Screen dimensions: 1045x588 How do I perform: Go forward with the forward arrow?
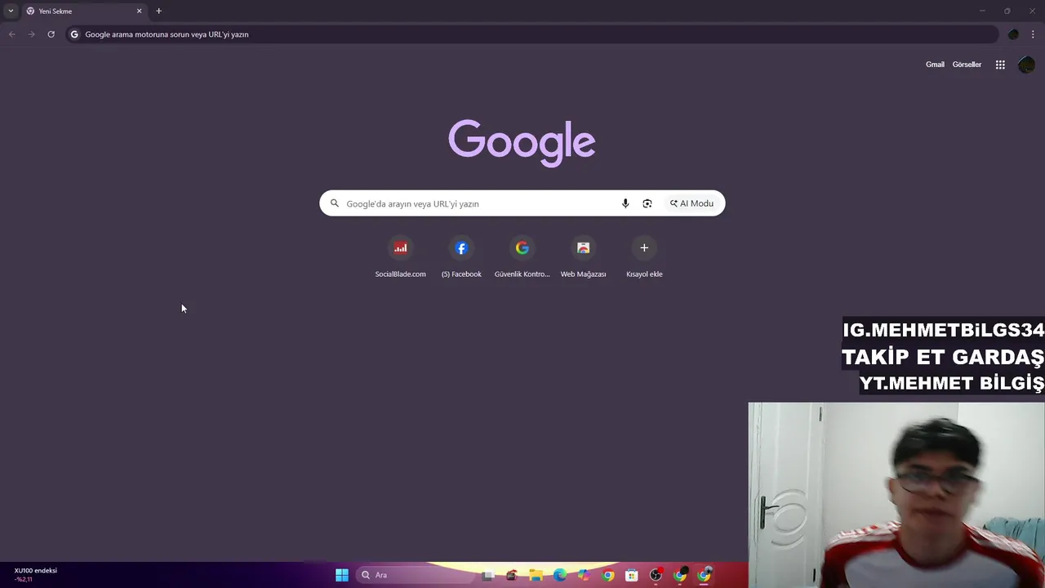31,34
